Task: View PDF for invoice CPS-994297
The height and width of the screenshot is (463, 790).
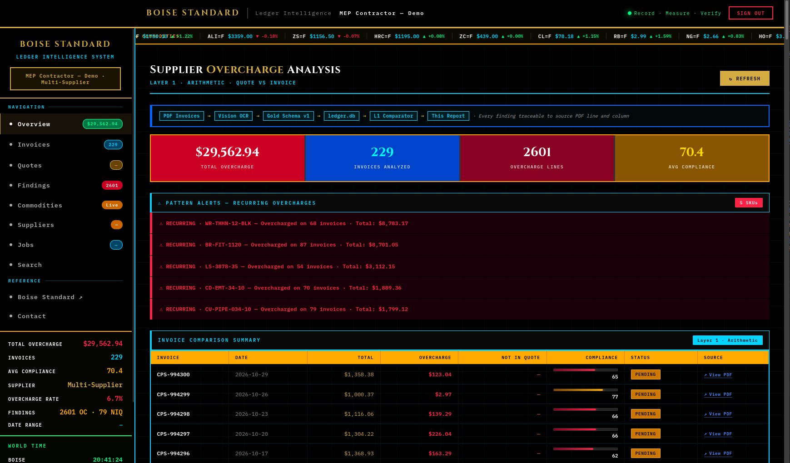Action: coord(718,434)
